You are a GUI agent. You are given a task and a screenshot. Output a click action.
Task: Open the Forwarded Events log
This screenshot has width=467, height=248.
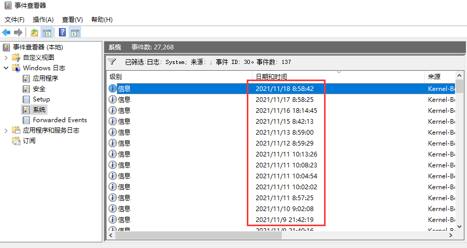point(59,120)
